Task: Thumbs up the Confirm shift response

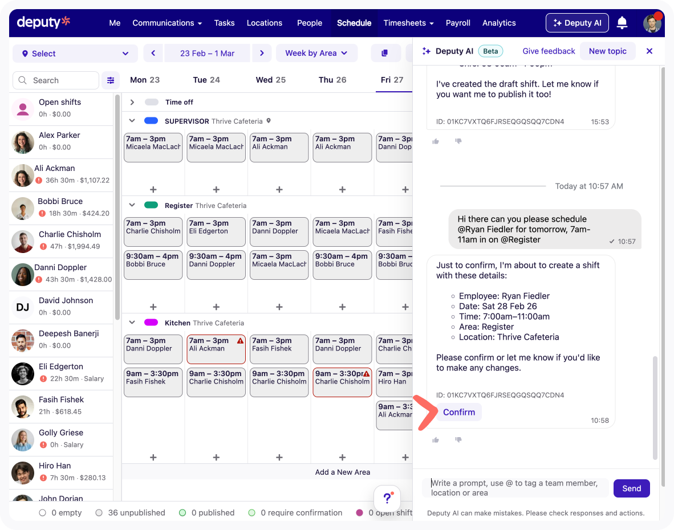Action: (436, 440)
